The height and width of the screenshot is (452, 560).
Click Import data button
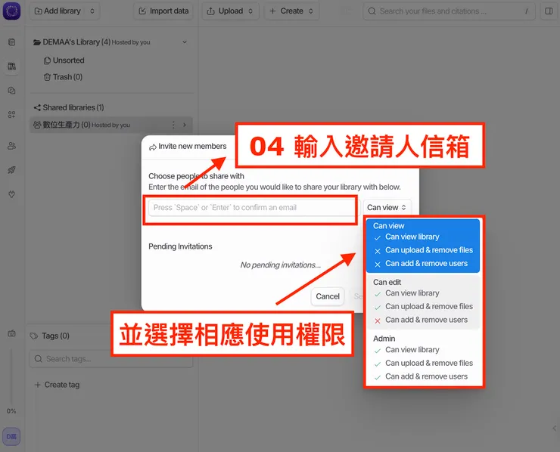pyautogui.click(x=163, y=11)
